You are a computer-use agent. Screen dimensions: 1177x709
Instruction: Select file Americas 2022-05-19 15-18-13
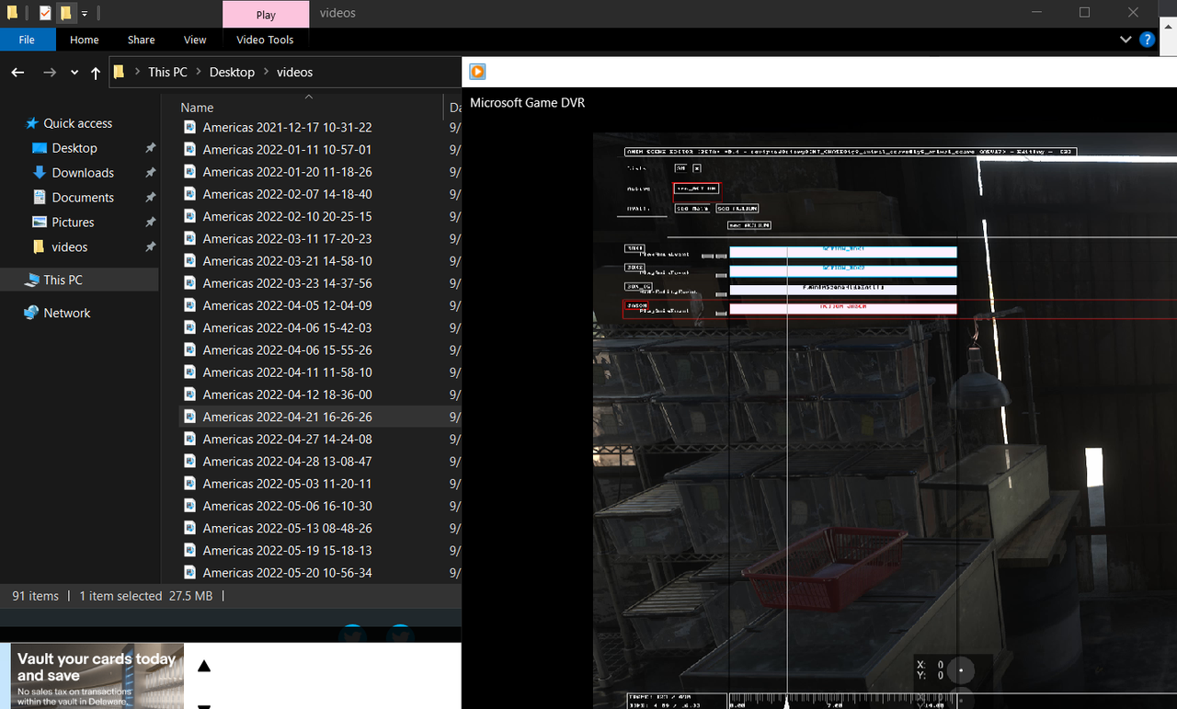tap(287, 551)
